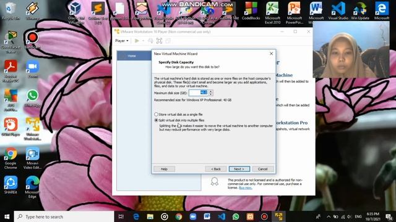Open the clock showing 6:35 PM
This screenshot has width=396, height=222.
[x=372, y=216]
